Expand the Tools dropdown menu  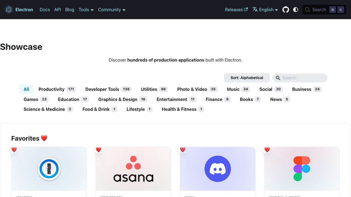[86, 10]
